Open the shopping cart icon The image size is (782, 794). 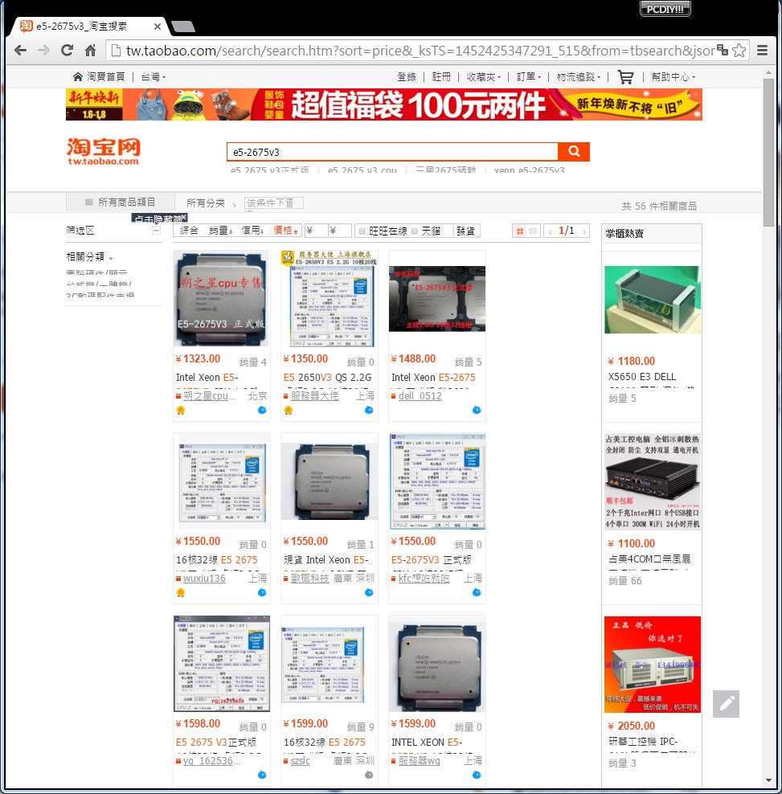tap(625, 77)
